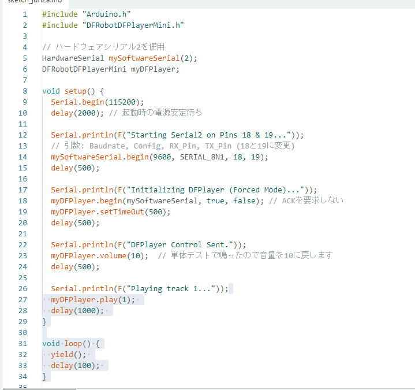
Task: Click "Starting Serial2 on Pins 18 & 19..." println
Action: point(177,135)
